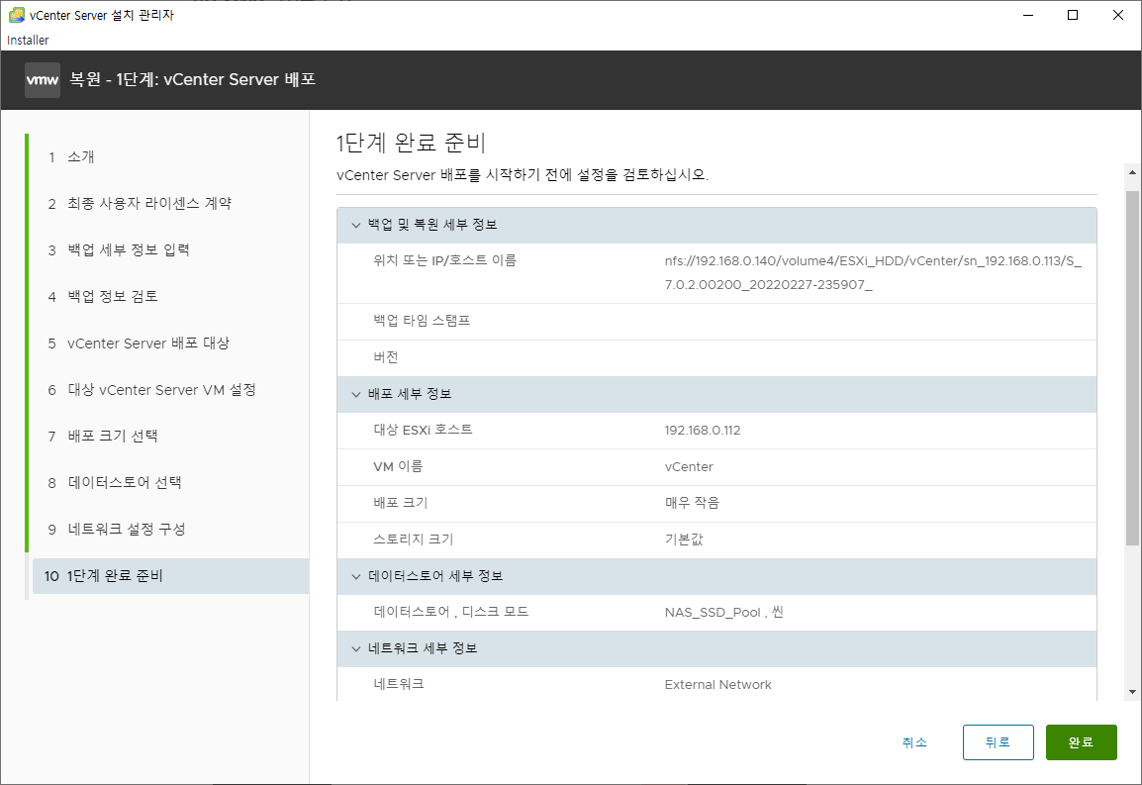Click the NAS_SSD_Pool datastore value
1142x785 pixels.
(723, 612)
